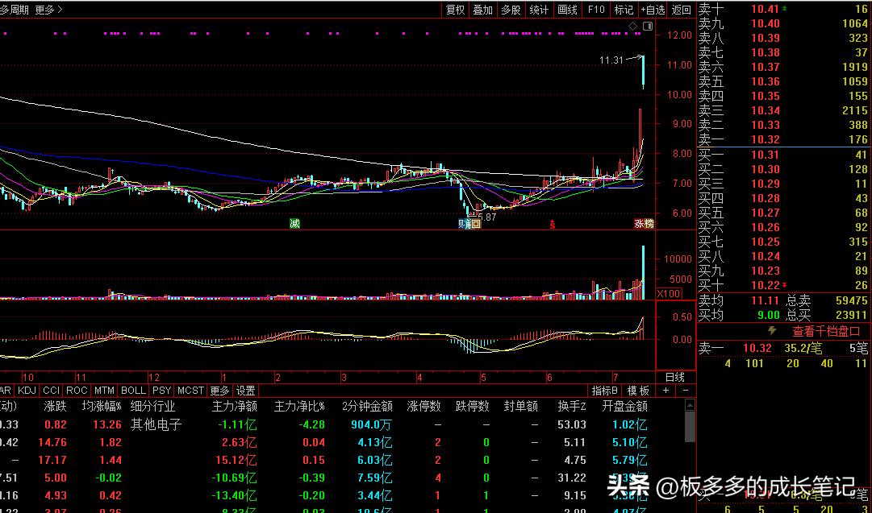Switch to the KDJ indicator tab

tap(27, 390)
